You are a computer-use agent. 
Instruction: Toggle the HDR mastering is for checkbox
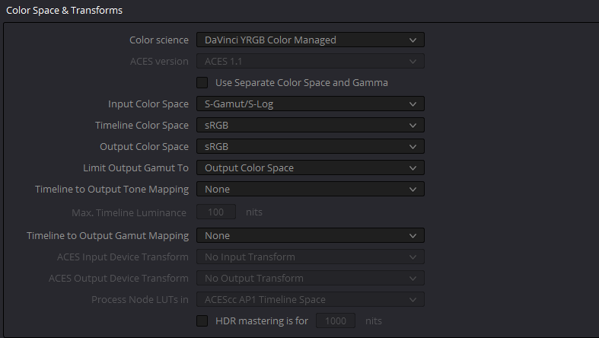(x=202, y=320)
